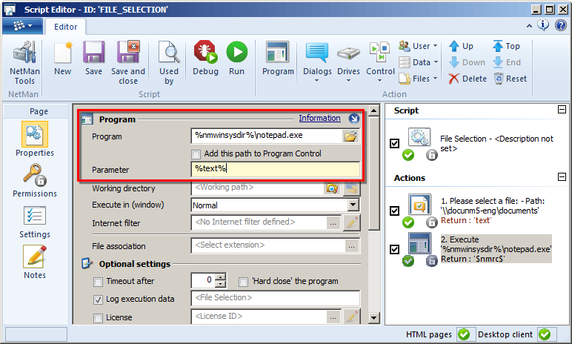Toggle action 2 Execute checkbox
This screenshot has height=344, width=572.
(394, 249)
